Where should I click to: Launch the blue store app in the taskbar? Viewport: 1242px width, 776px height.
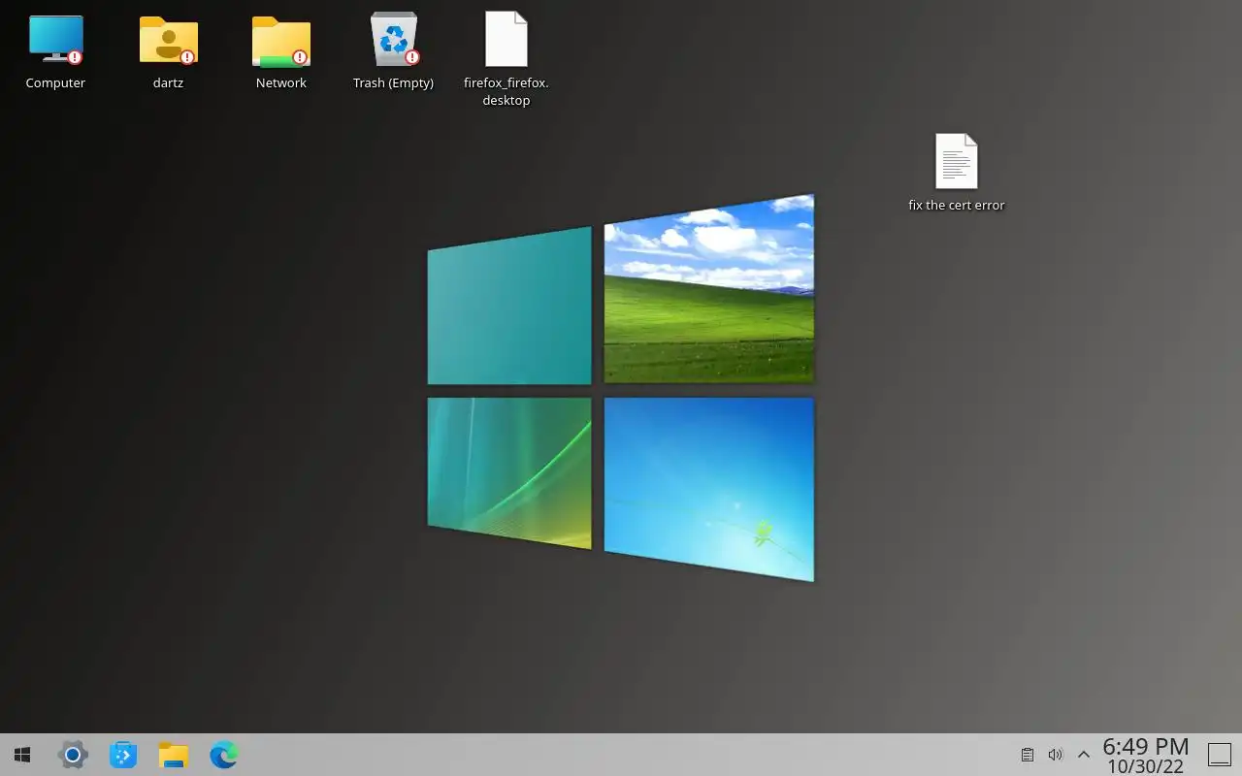pyautogui.click(x=123, y=755)
